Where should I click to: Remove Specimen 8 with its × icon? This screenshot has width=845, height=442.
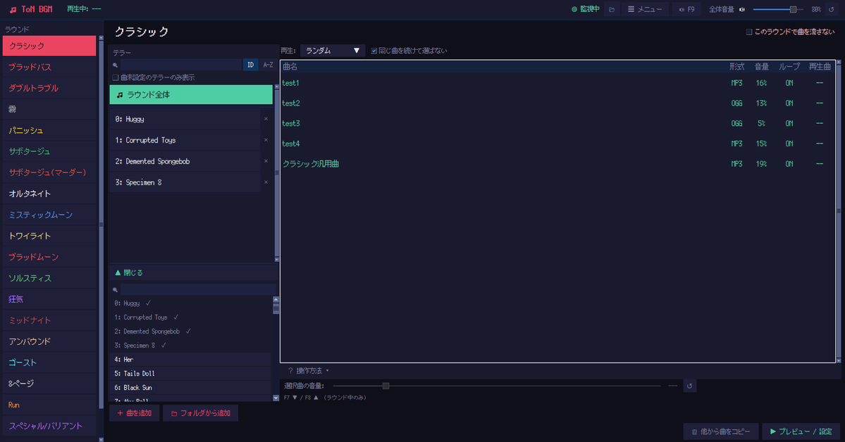[266, 182]
